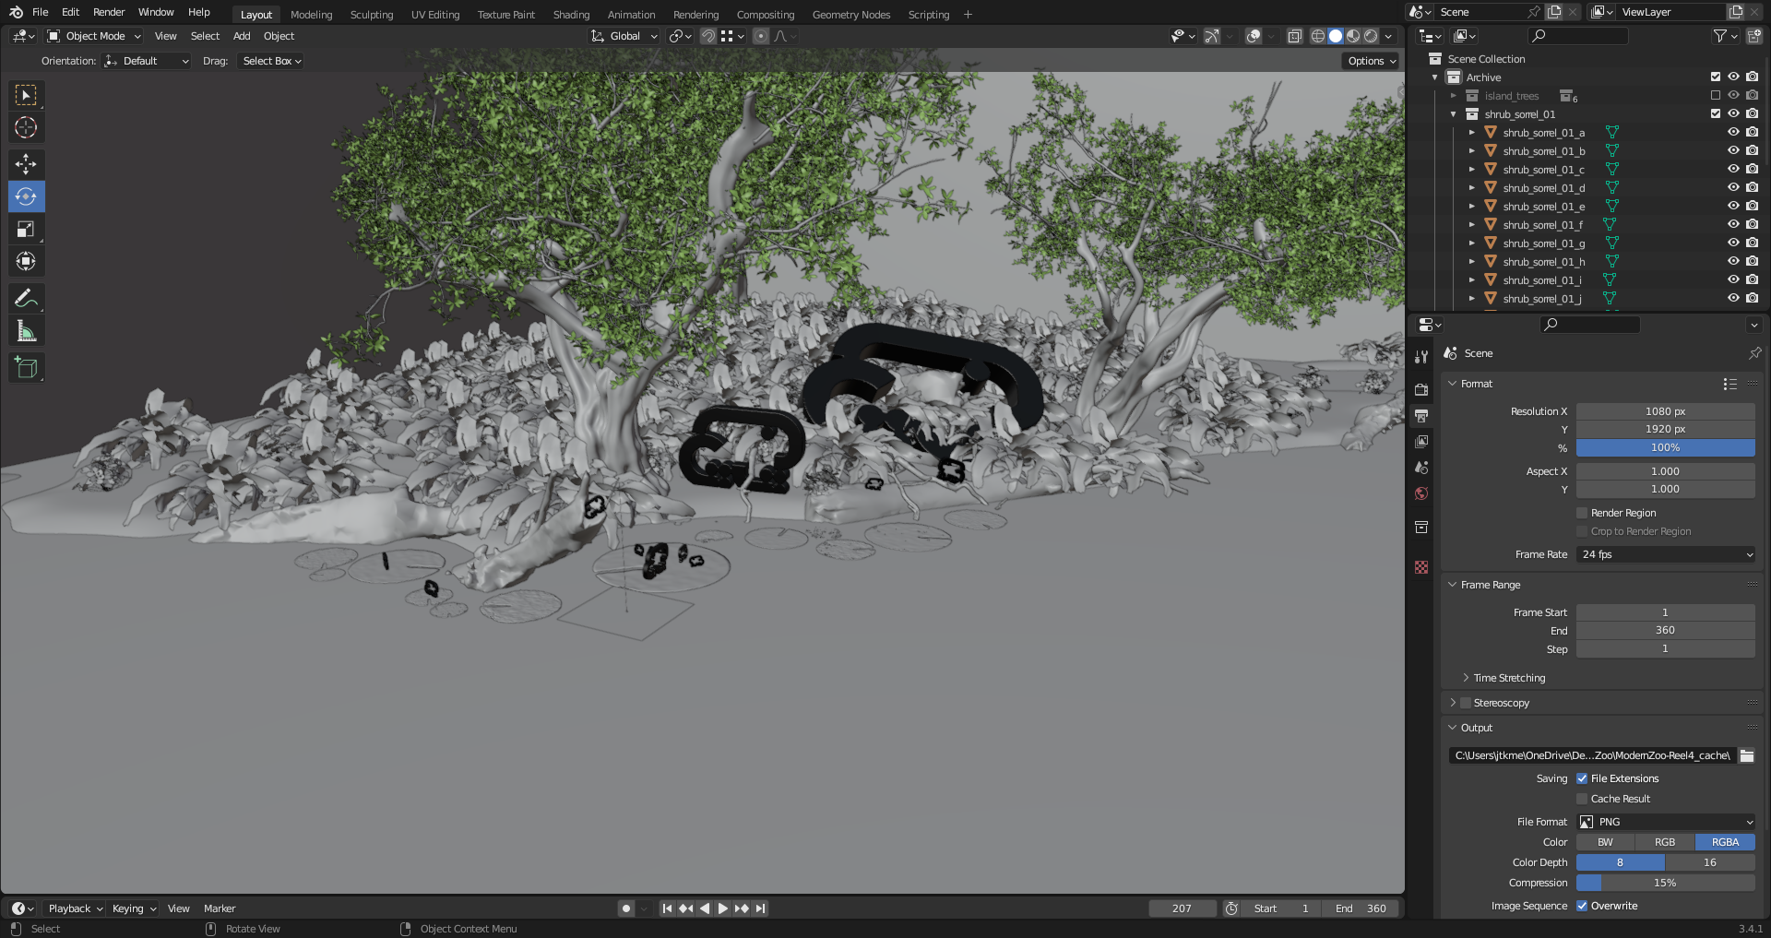
Task: Uncheck Overwrite image sequence option
Action: (x=1582, y=906)
